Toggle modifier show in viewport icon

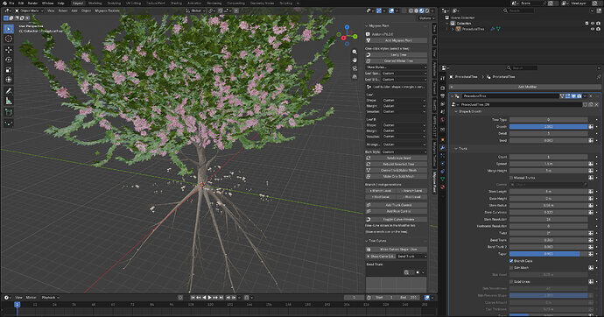pyautogui.click(x=573, y=96)
